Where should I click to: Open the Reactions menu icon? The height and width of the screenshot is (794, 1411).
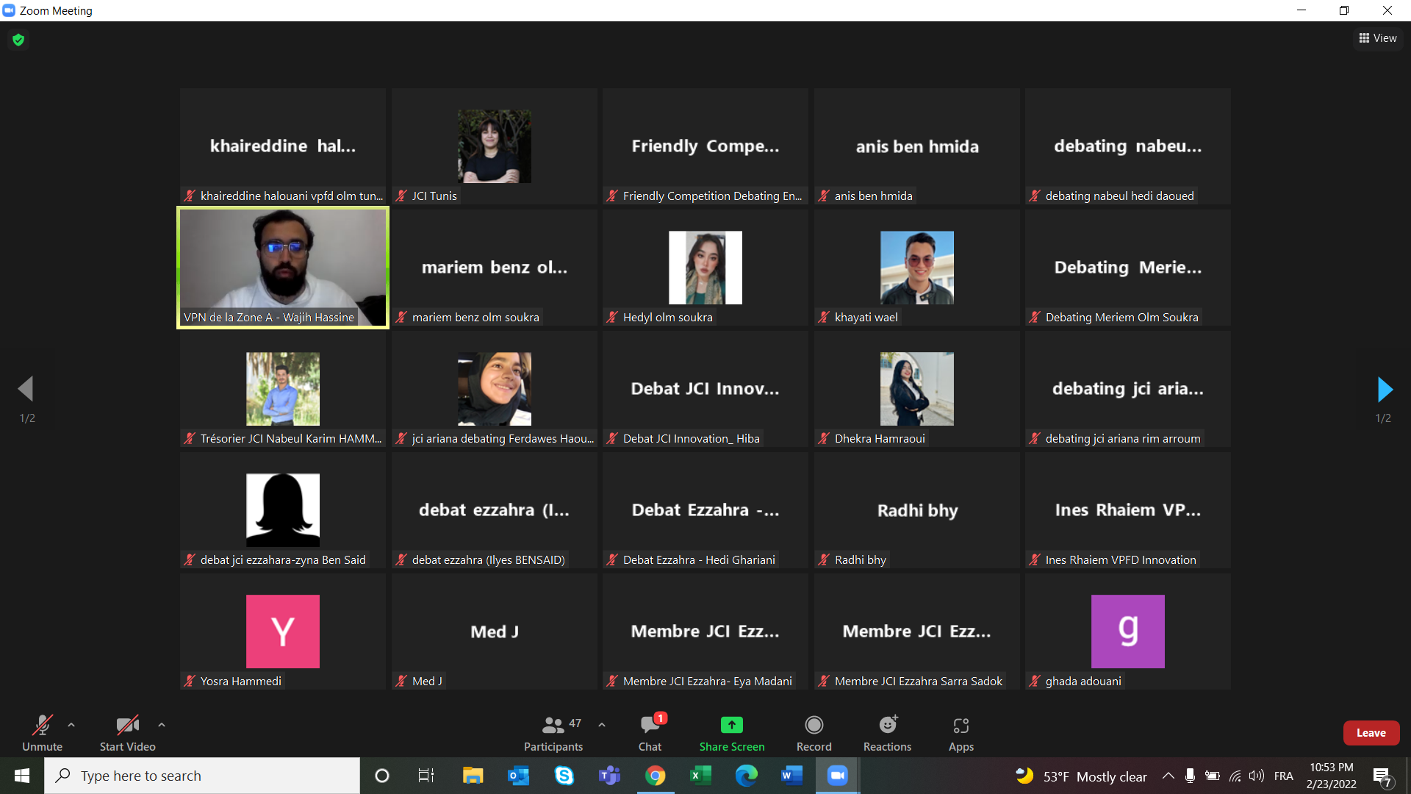point(887,726)
